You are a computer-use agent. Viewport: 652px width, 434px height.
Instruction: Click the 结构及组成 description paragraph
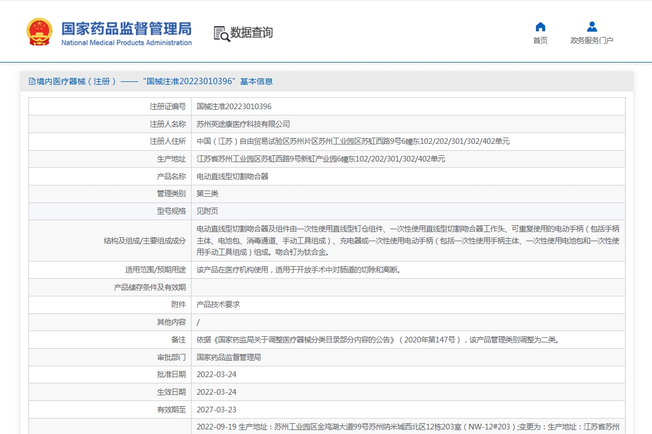pyautogui.click(x=408, y=241)
